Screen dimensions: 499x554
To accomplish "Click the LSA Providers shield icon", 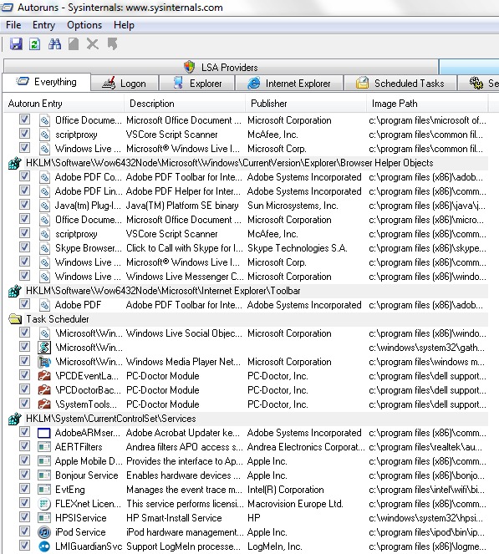I will [190, 67].
